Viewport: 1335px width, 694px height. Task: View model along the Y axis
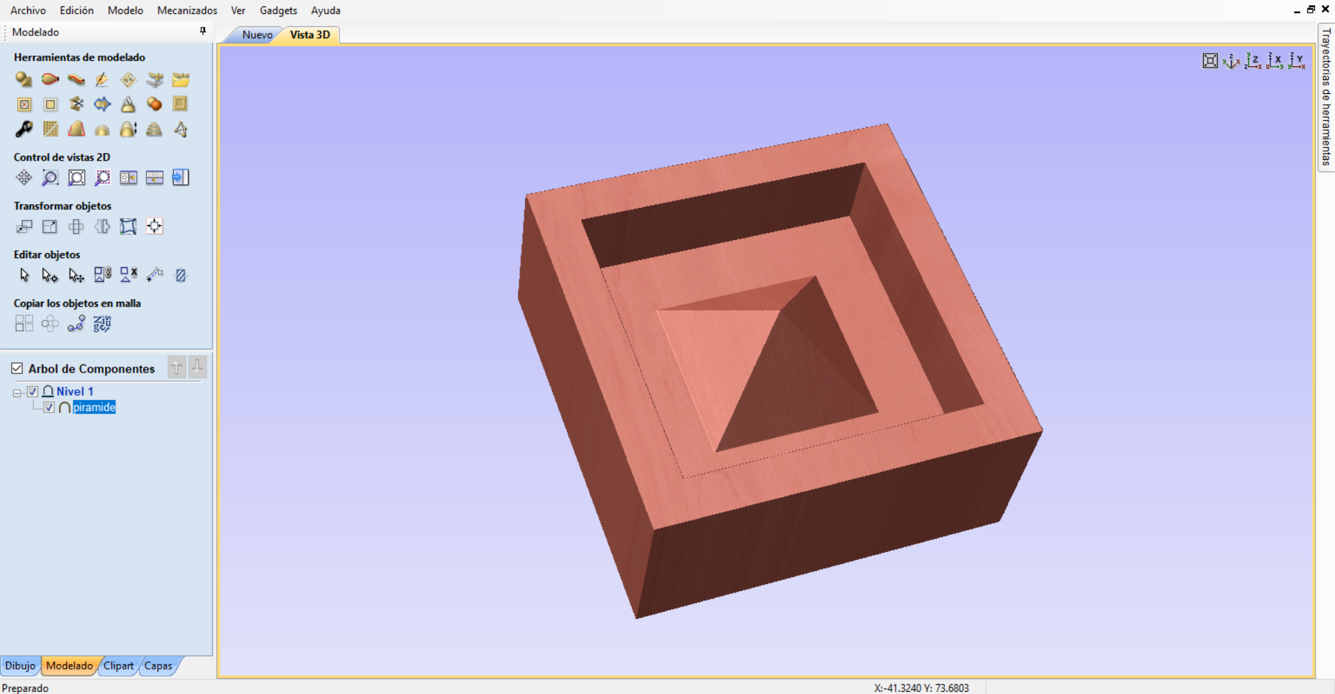[x=1297, y=61]
